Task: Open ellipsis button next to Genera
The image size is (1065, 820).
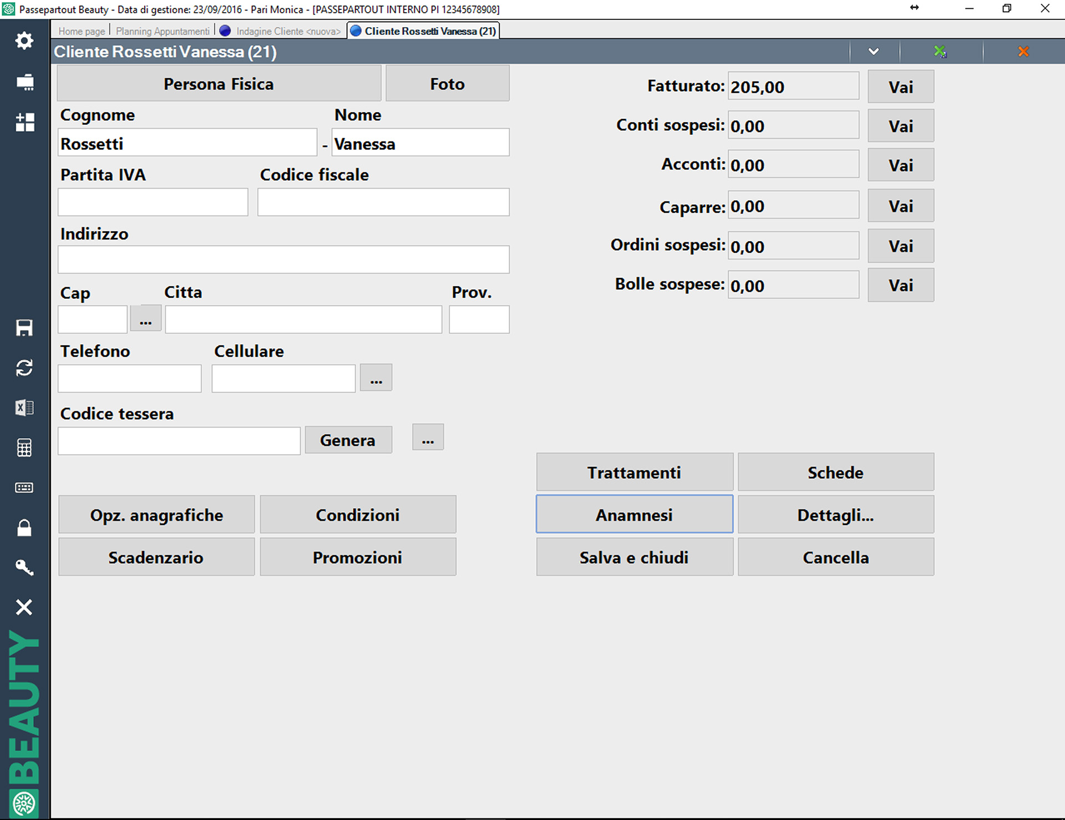Action: tap(428, 437)
